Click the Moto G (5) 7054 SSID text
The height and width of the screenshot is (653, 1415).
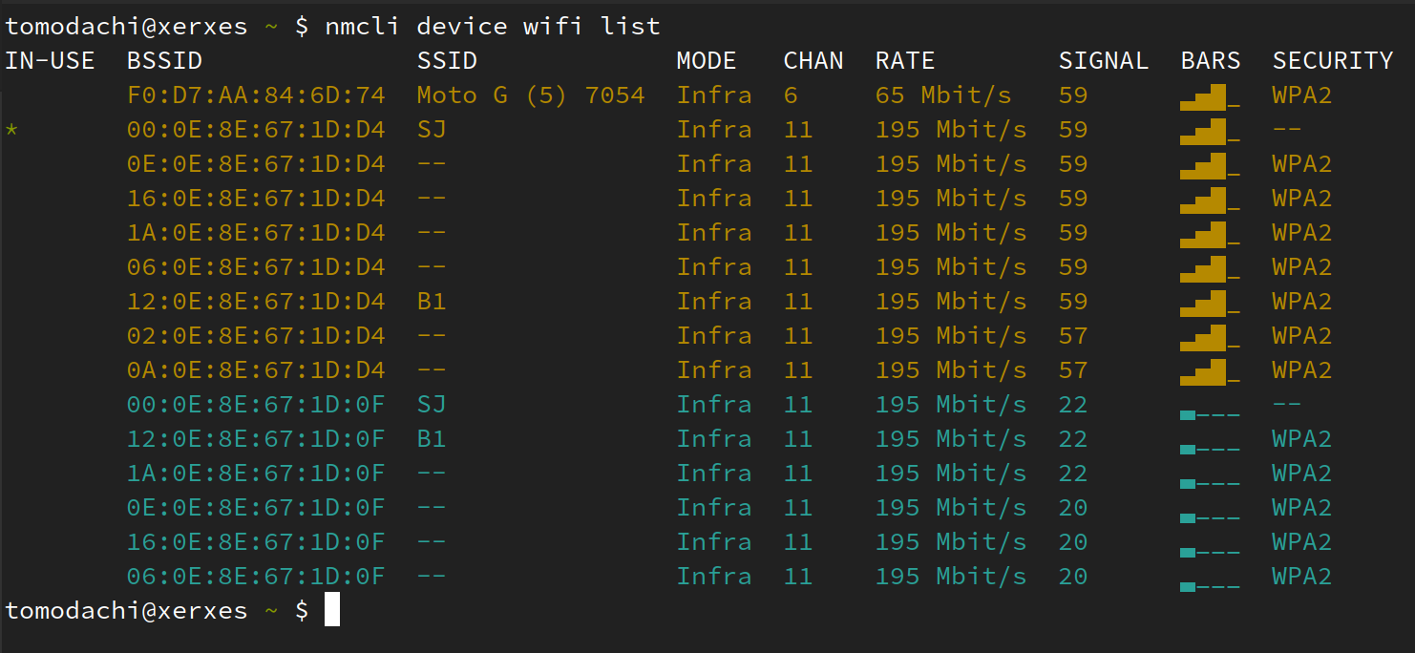tap(531, 95)
